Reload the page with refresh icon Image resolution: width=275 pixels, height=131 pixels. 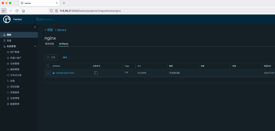(17, 11)
